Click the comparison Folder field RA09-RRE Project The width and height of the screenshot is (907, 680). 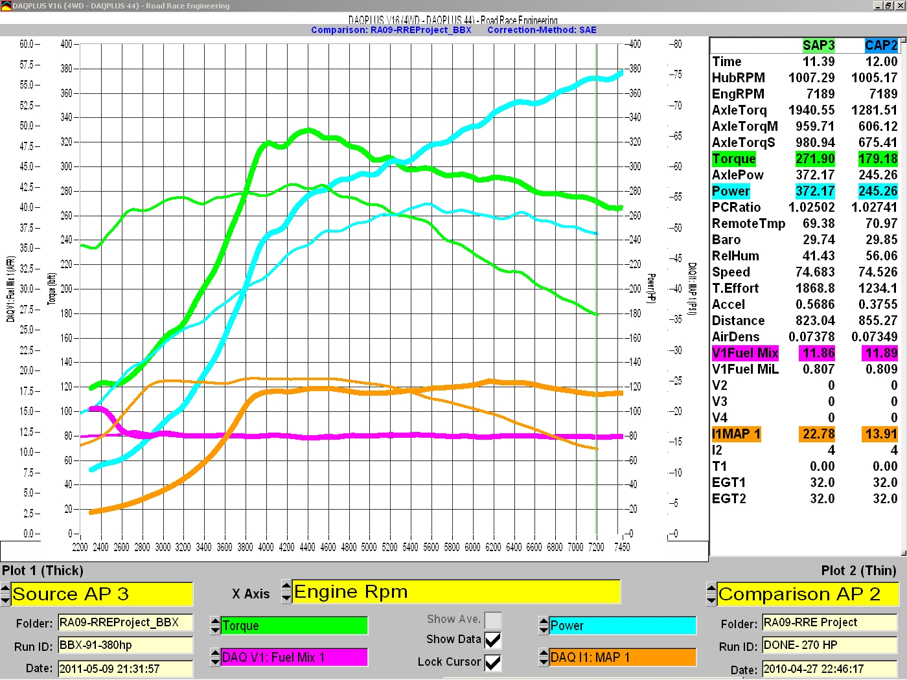tap(829, 622)
